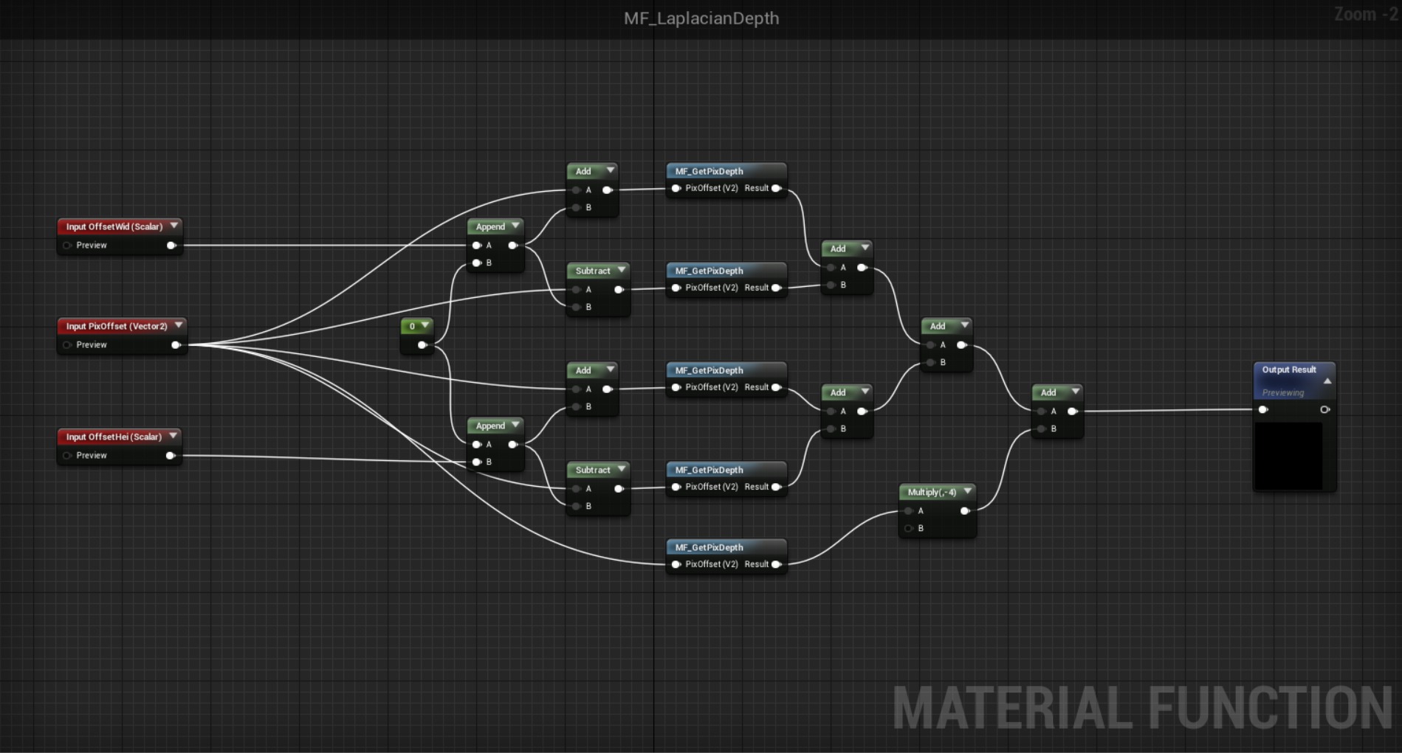Click A pin of Append node connected to OffsetWid
Viewport: 1402px width, 753px height.
(477, 246)
